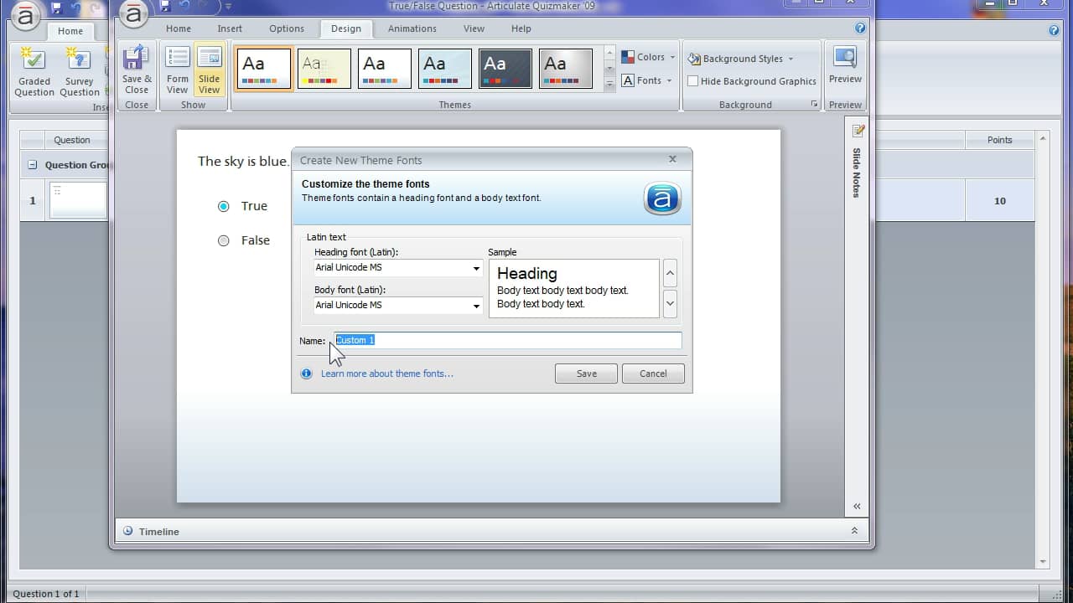Screen dimensions: 1073x603
Task: Open the Insert tab
Action: pos(230,28)
